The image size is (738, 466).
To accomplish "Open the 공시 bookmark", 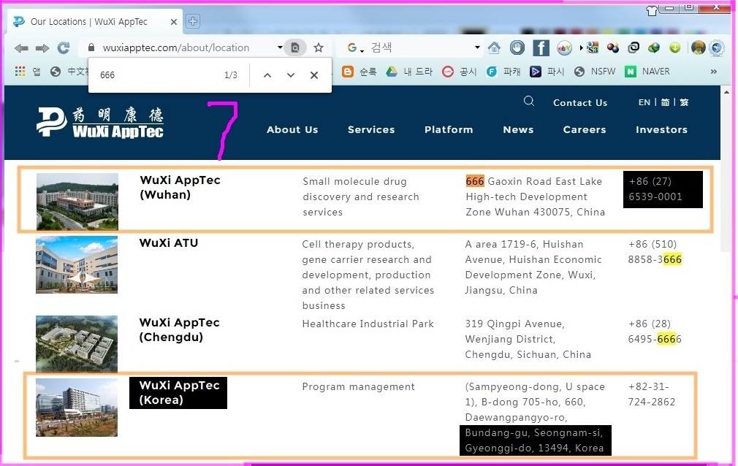I will (460, 72).
